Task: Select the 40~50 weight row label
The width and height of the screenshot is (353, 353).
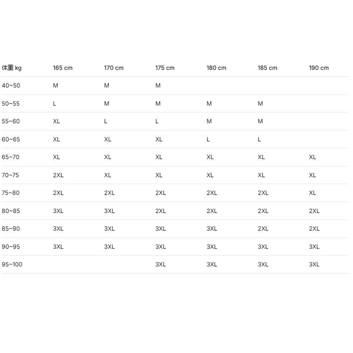Action: [x=11, y=86]
